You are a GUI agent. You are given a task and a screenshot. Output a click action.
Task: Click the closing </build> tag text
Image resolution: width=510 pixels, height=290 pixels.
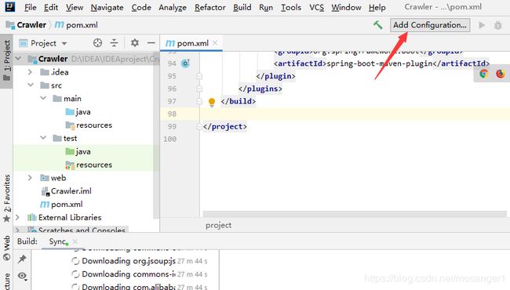pos(238,101)
